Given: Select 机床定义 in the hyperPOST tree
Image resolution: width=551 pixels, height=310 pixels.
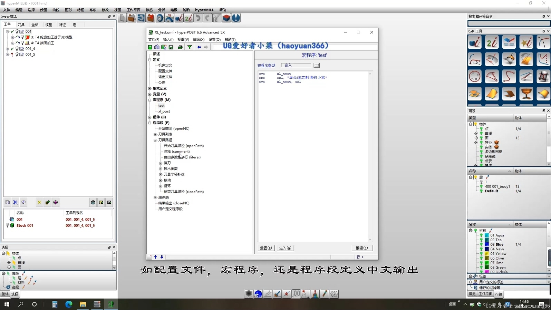Looking at the screenshot, I should click(165, 65).
